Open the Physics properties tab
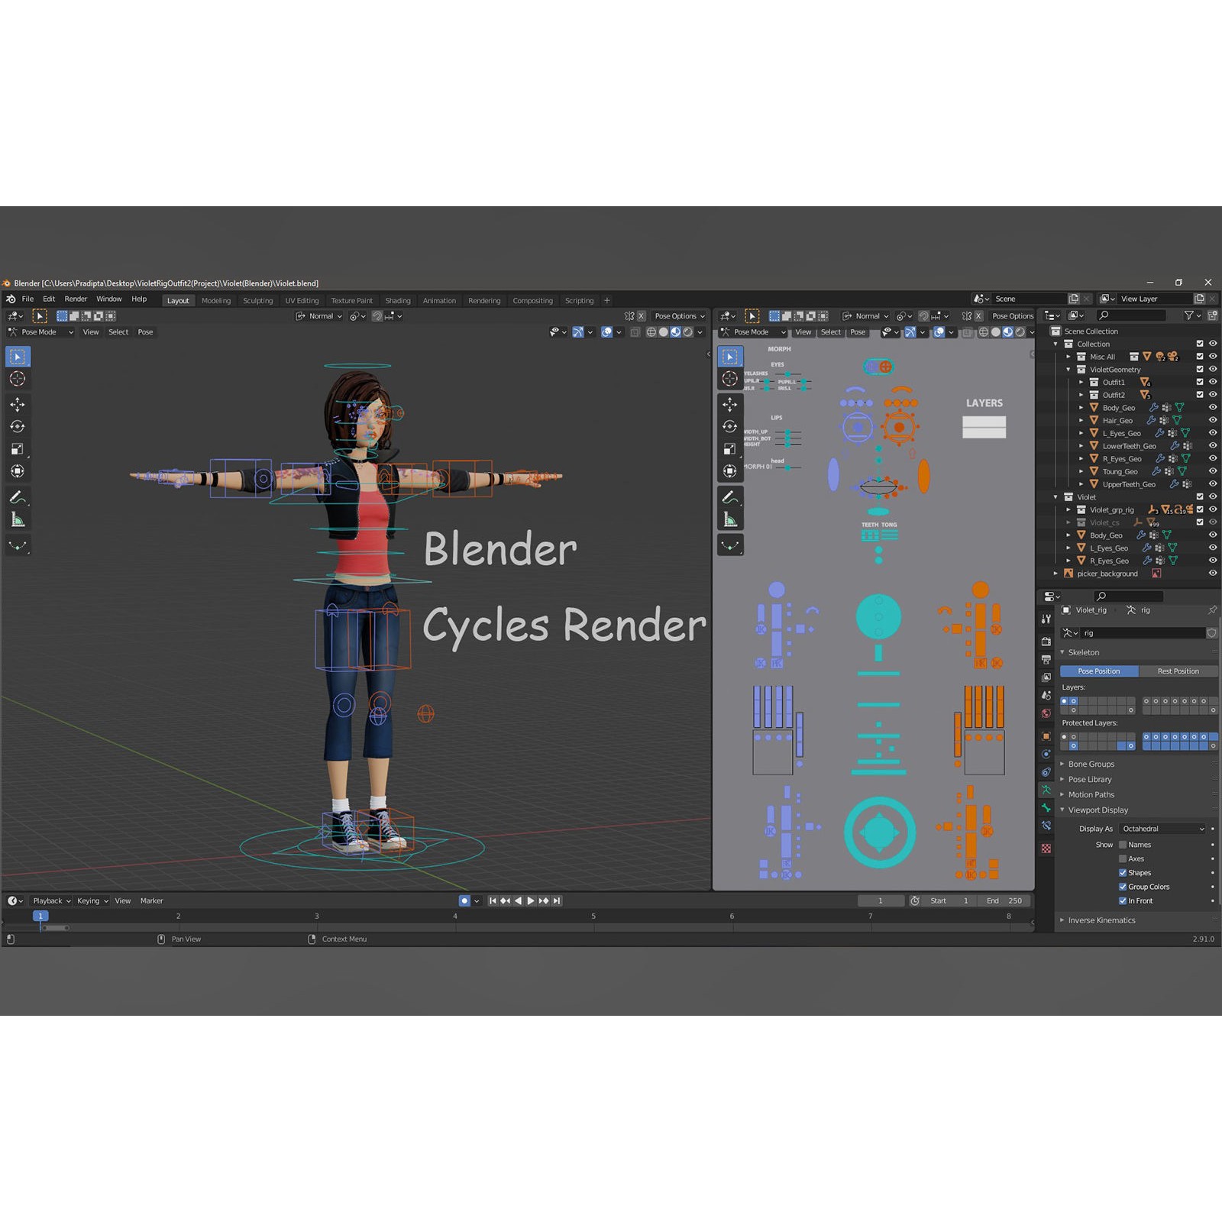The image size is (1222, 1222). click(x=1046, y=754)
